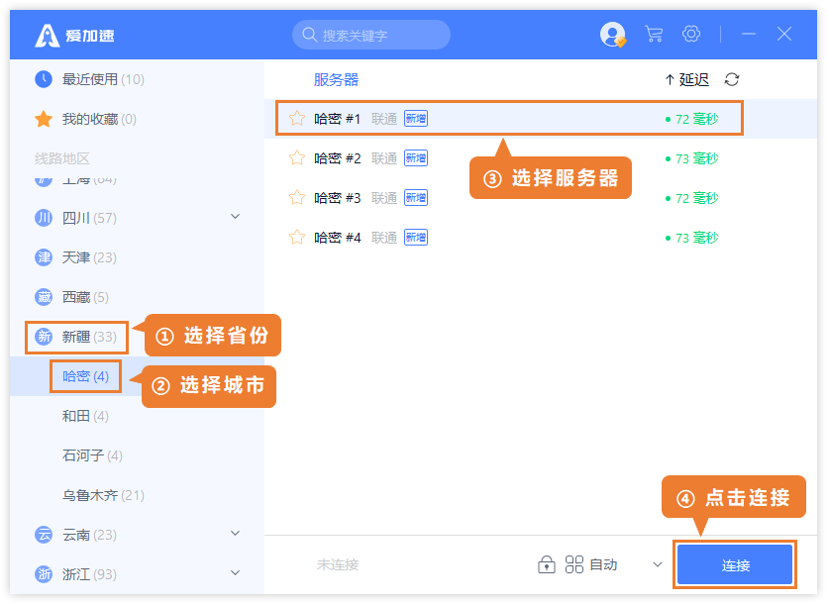
Task: Close the 爱加速 window
Action: (784, 35)
